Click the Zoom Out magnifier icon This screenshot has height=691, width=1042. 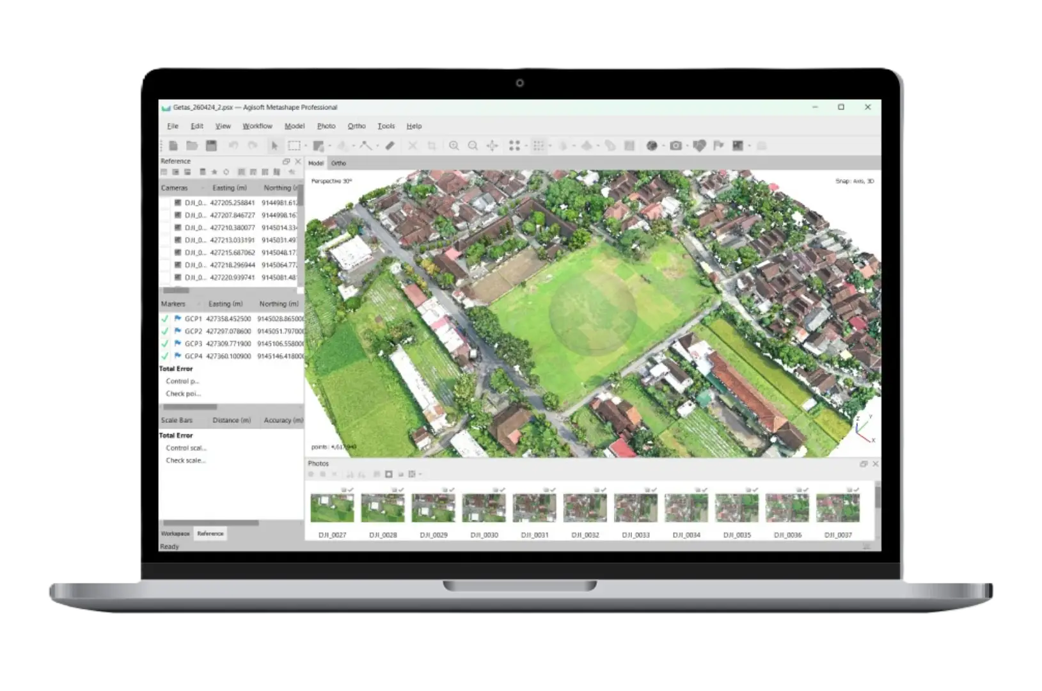tap(473, 146)
